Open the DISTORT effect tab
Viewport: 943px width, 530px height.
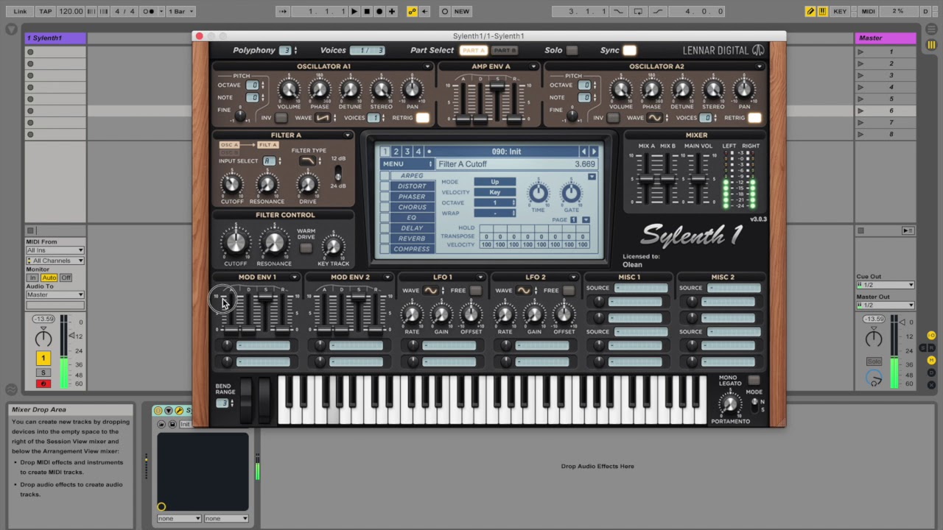(x=412, y=186)
